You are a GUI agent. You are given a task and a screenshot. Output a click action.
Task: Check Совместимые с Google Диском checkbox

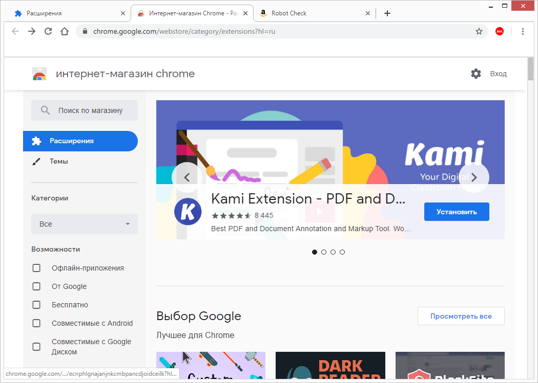[36, 347]
